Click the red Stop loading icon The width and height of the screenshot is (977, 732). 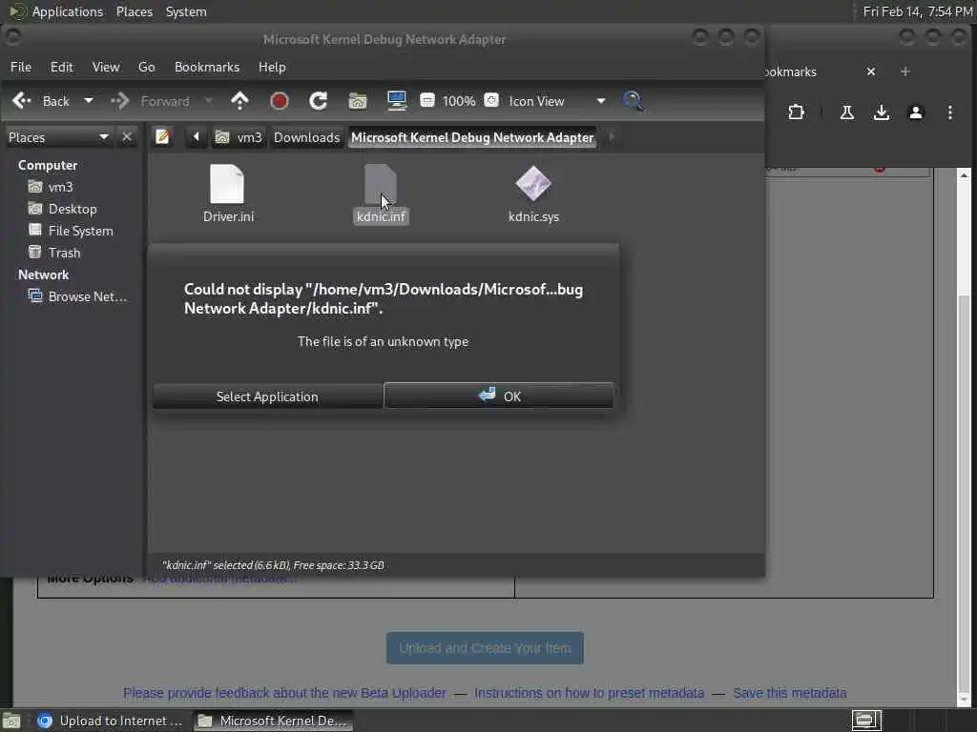[280, 101]
